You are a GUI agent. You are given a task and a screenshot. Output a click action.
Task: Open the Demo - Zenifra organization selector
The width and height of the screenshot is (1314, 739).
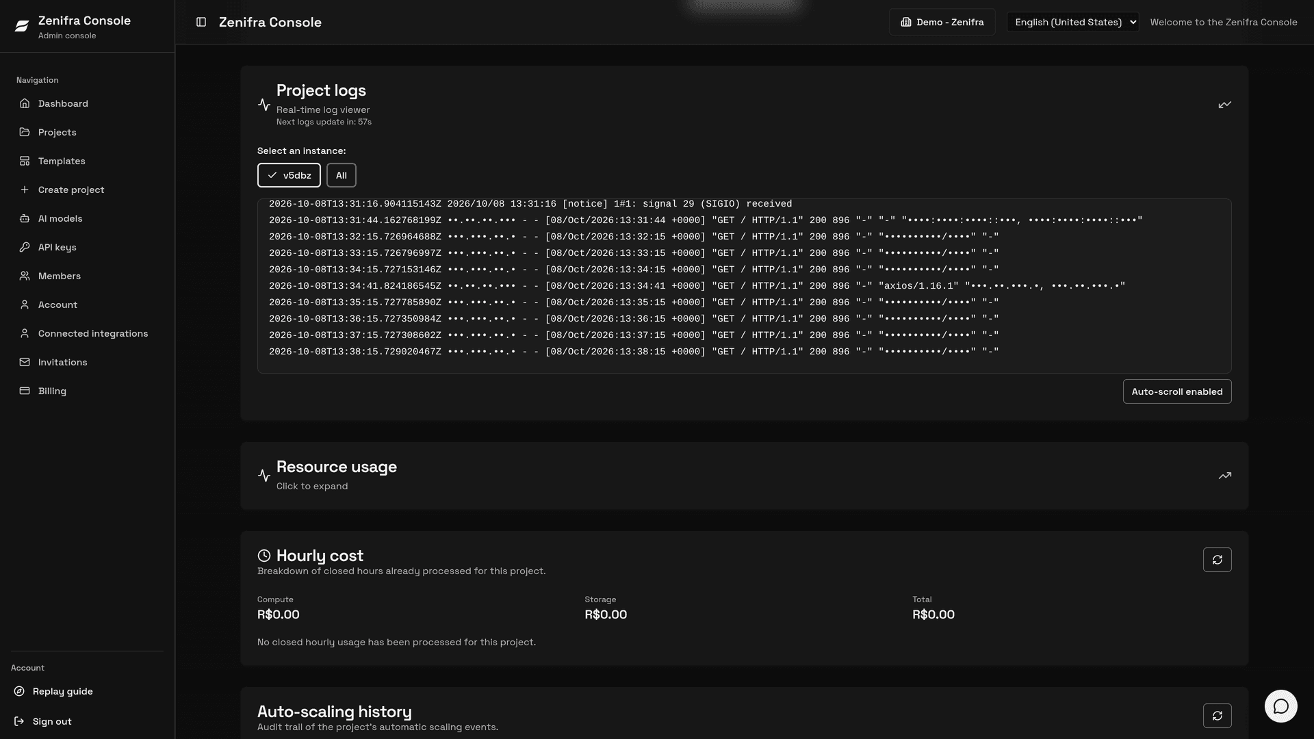click(942, 22)
